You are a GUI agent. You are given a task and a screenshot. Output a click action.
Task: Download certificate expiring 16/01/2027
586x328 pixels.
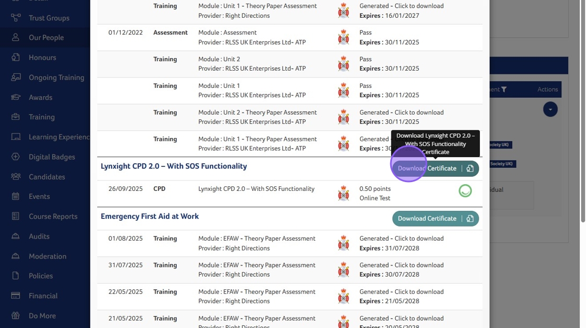click(401, 6)
